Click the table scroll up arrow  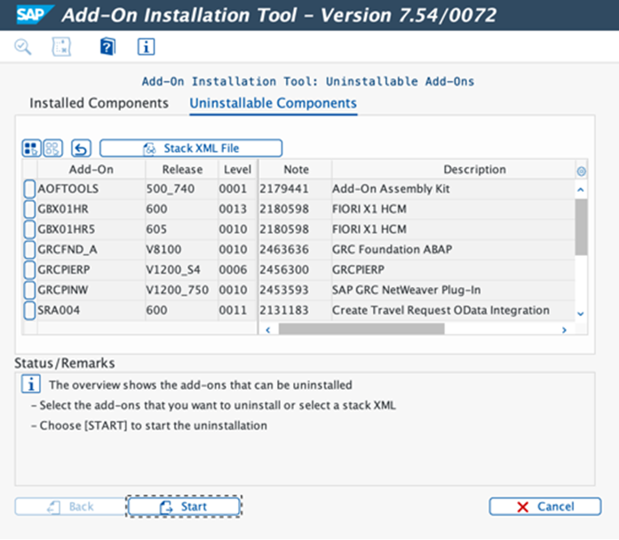coord(581,190)
